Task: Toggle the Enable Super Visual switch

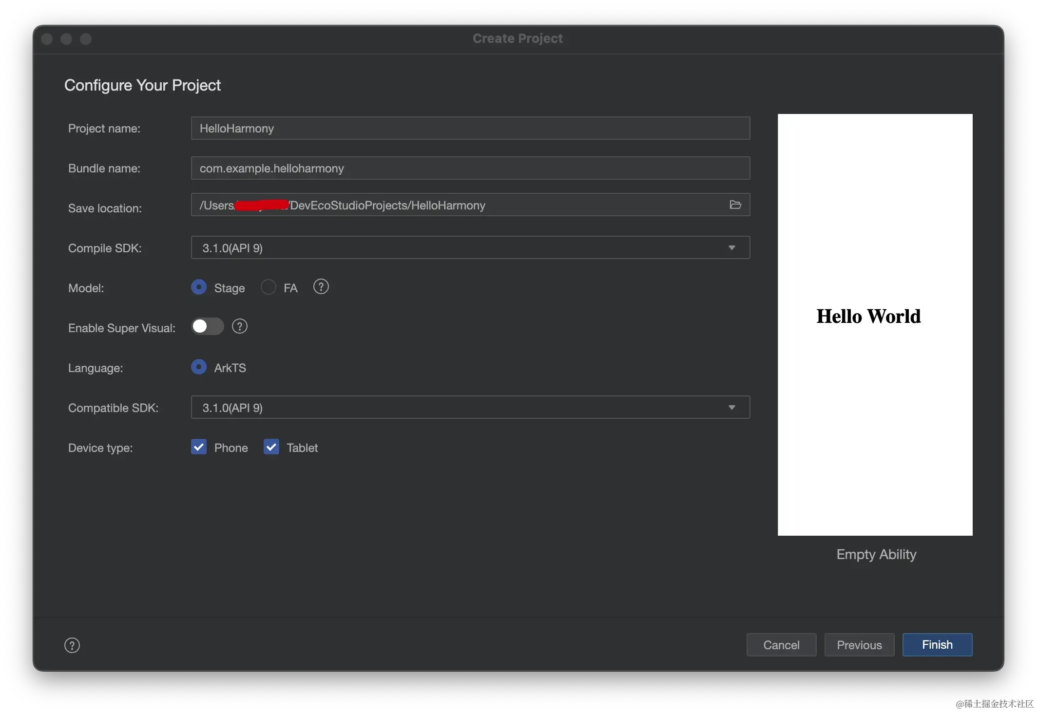Action: pyautogui.click(x=208, y=326)
